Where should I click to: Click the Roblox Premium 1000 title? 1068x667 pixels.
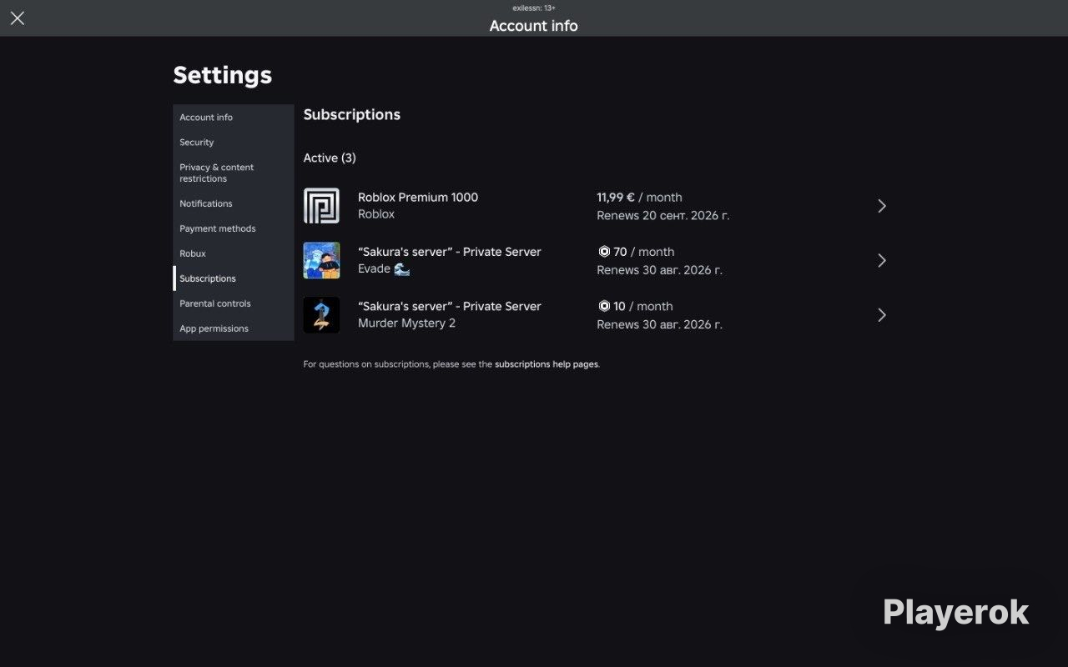tap(418, 198)
